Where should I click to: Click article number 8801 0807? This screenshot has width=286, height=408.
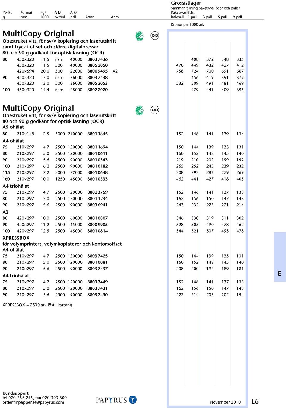coord(97,219)
